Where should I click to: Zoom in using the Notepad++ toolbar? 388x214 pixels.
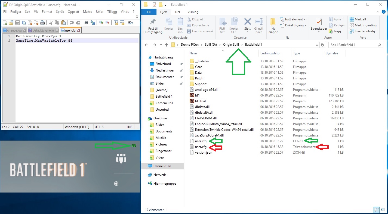pyautogui.click(x=101, y=23)
